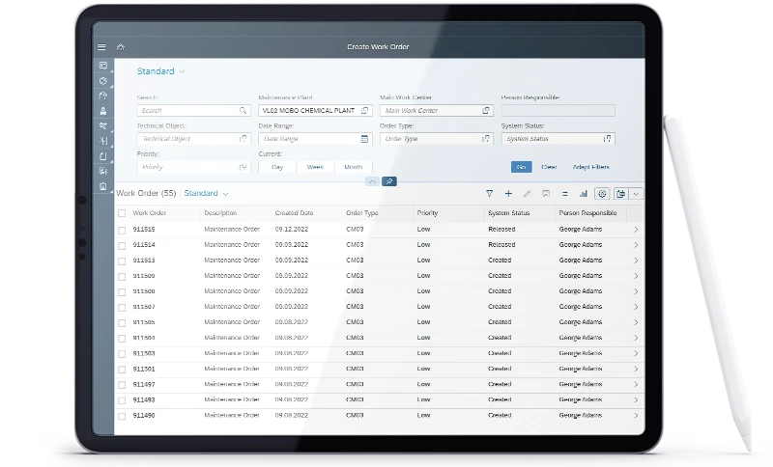773x467 pixels.
Task: Click the Search input field
Action: point(193,111)
